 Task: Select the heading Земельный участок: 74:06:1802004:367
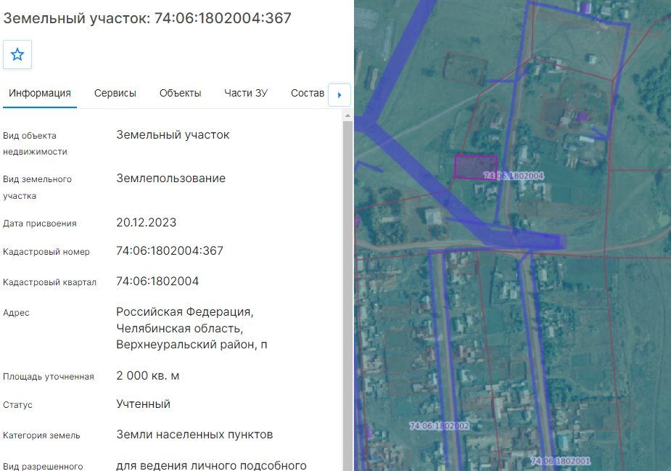click(x=147, y=18)
